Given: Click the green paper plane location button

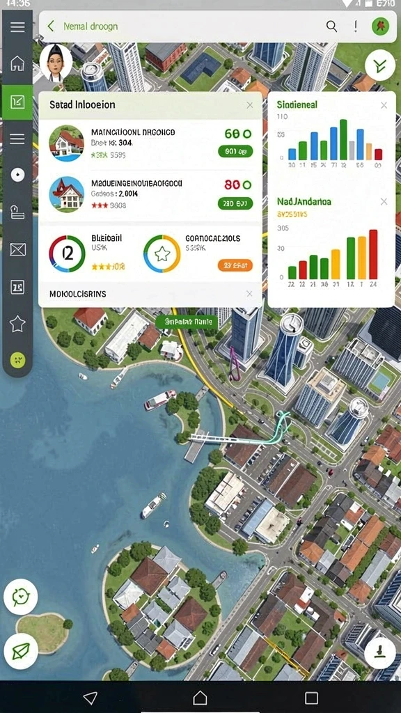Looking at the screenshot, I should (20, 652).
